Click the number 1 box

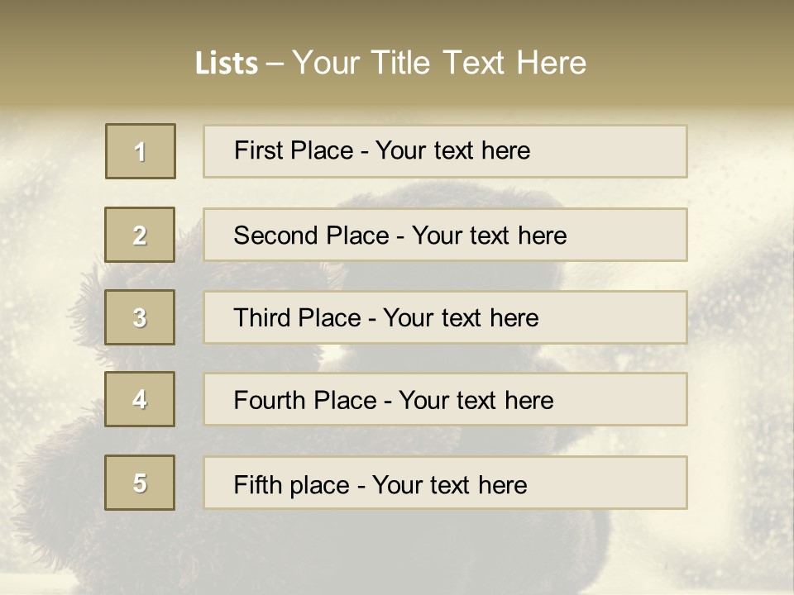click(x=141, y=151)
